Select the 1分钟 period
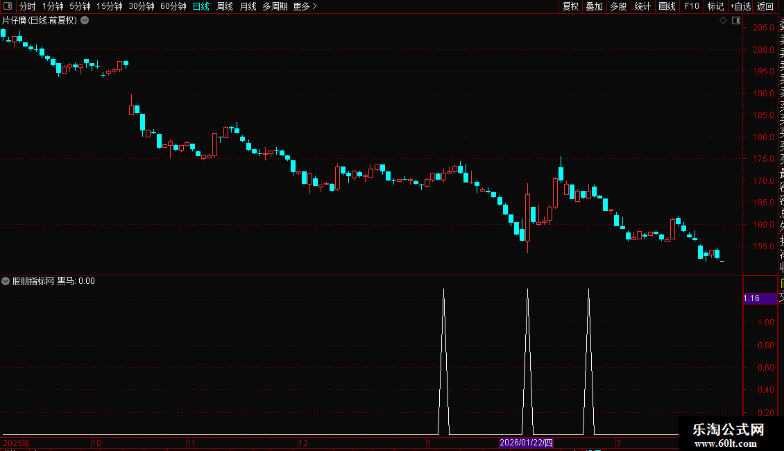Image resolution: width=784 pixels, height=451 pixels. coord(53,6)
